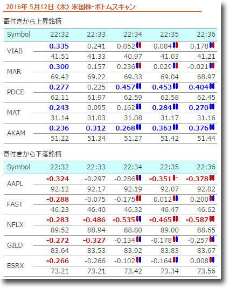Click candlestick icon beside VIAB 0.052

coord(138,45)
